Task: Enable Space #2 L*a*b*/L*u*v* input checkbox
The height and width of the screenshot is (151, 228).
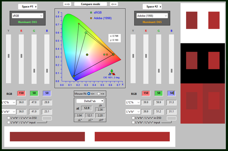Action: (133, 122)
